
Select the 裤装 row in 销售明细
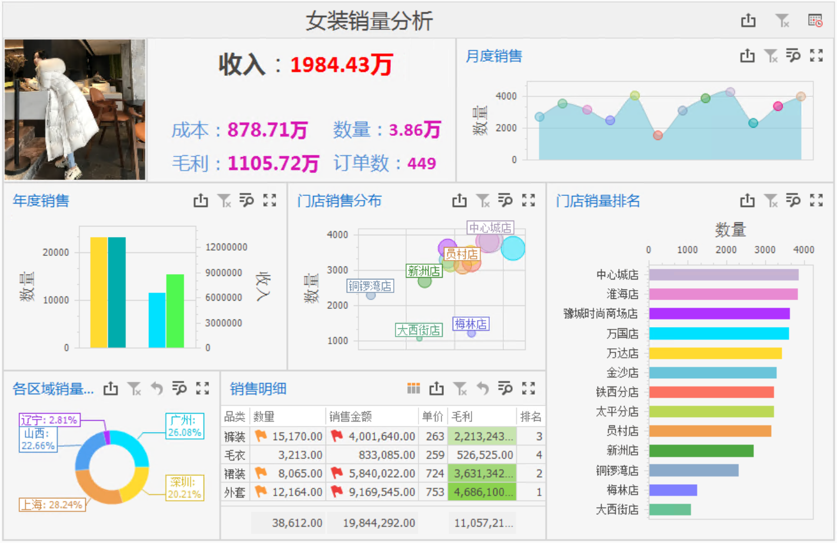point(383,437)
